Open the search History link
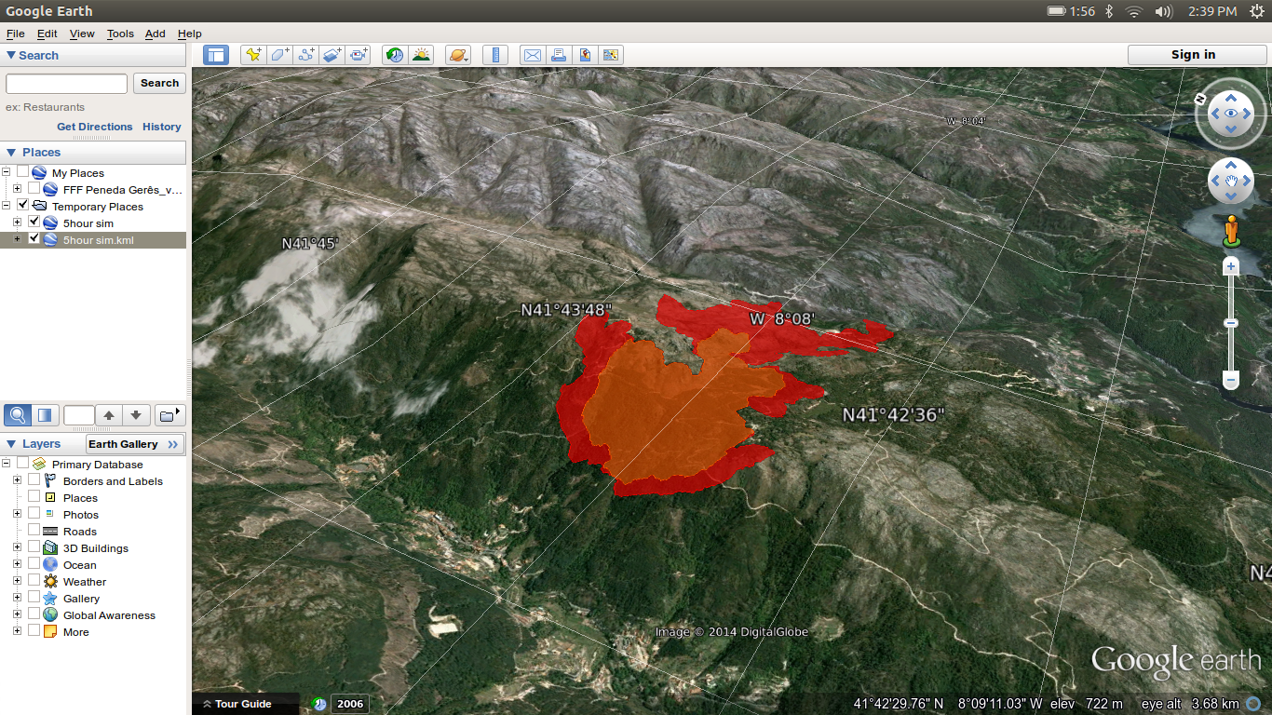The width and height of the screenshot is (1272, 715). pyautogui.click(x=162, y=127)
